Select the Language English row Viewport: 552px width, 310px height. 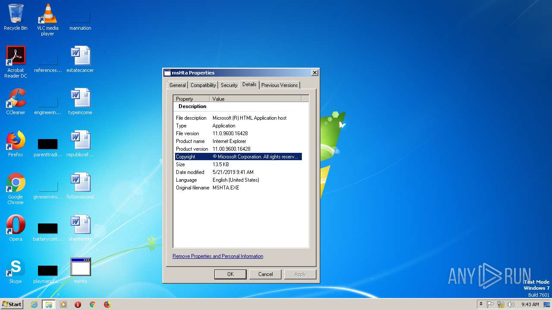click(238, 180)
